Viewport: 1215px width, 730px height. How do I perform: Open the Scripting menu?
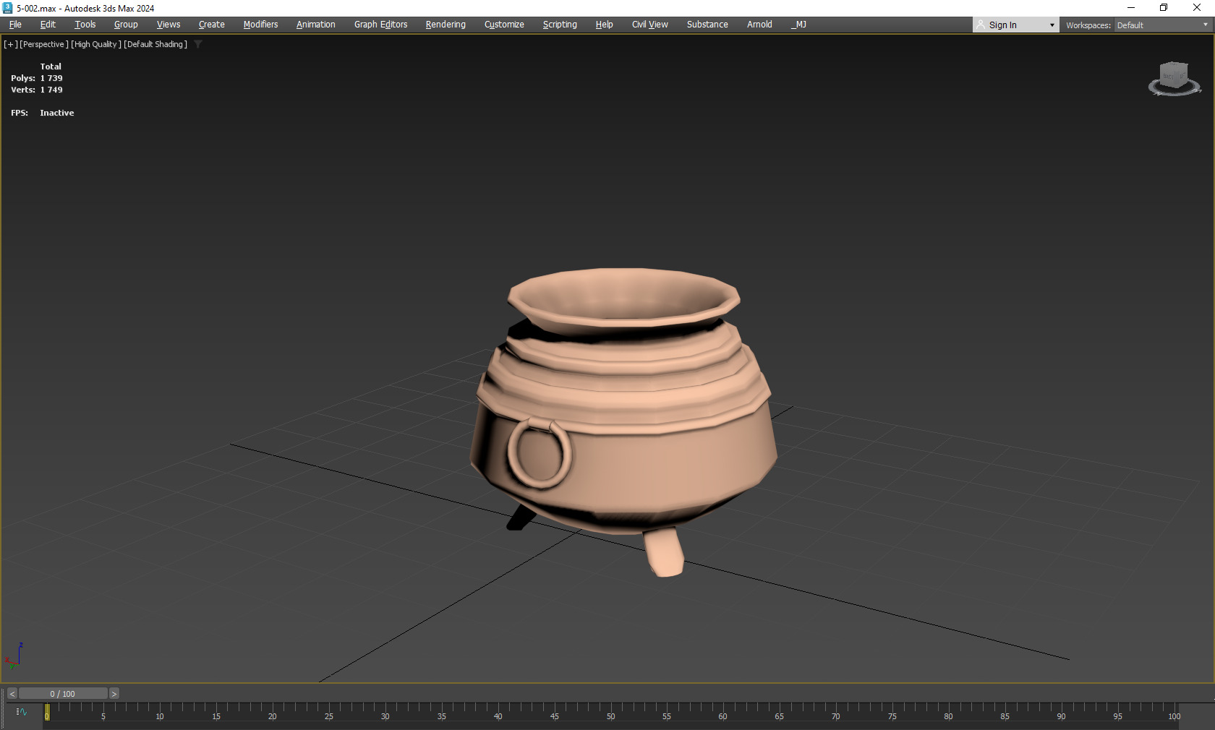(x=560, y=25)
